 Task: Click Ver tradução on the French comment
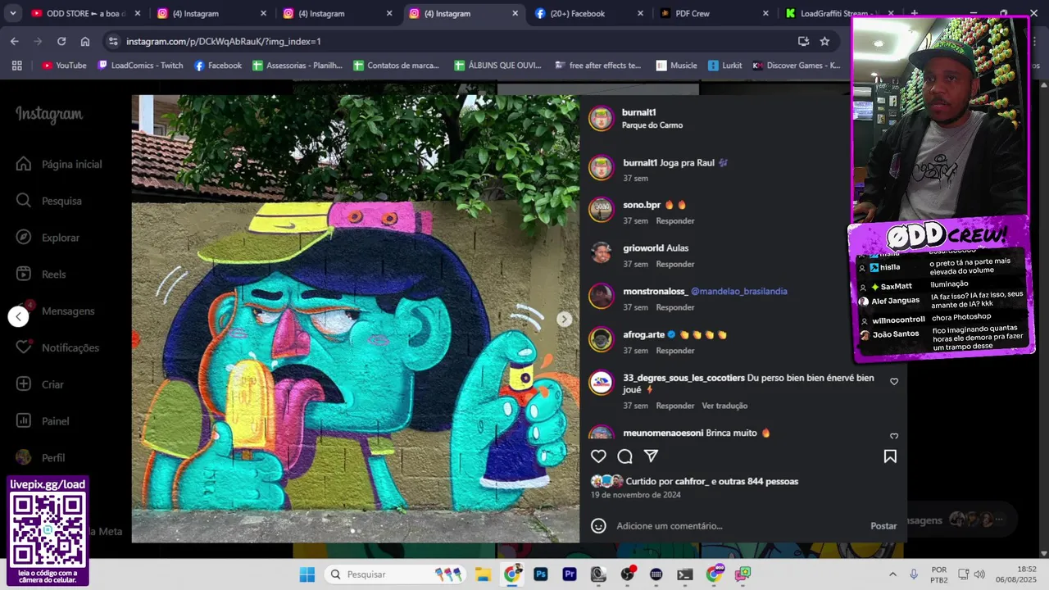coord(724,406)
